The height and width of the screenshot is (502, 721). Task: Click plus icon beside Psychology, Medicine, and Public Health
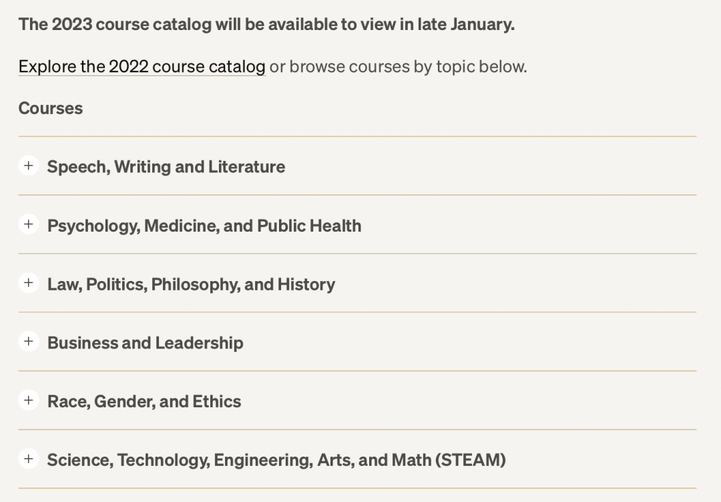tap(28, 224)
